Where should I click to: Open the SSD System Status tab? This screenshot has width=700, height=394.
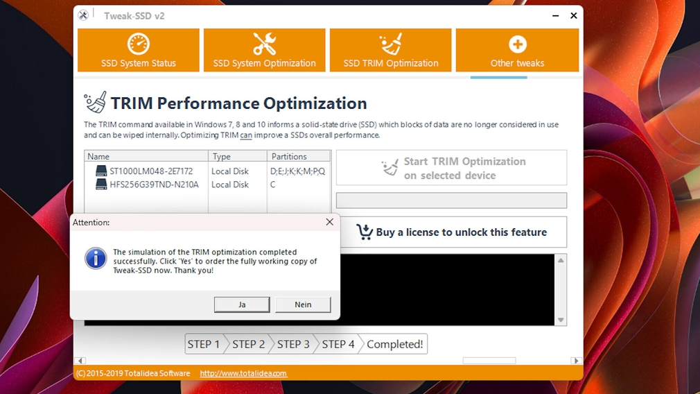[139, 50]
